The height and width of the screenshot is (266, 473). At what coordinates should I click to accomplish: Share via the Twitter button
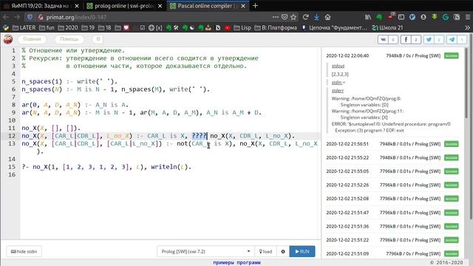[x=434, y=39]
